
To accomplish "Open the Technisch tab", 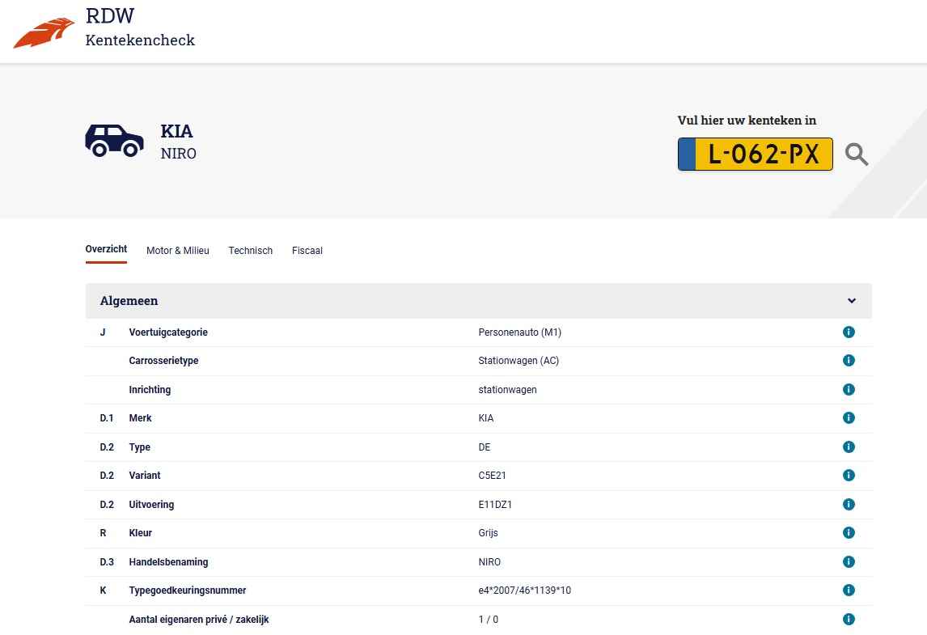I will (250, 250).
